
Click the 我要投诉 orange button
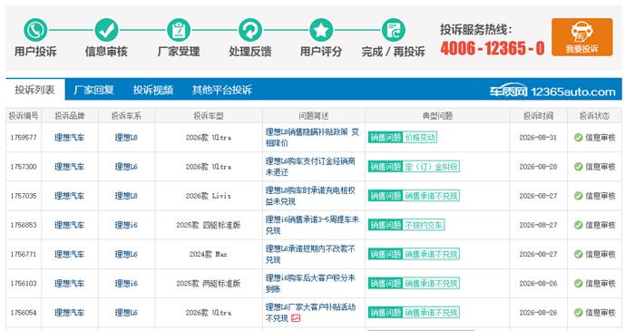pos(582,37)
